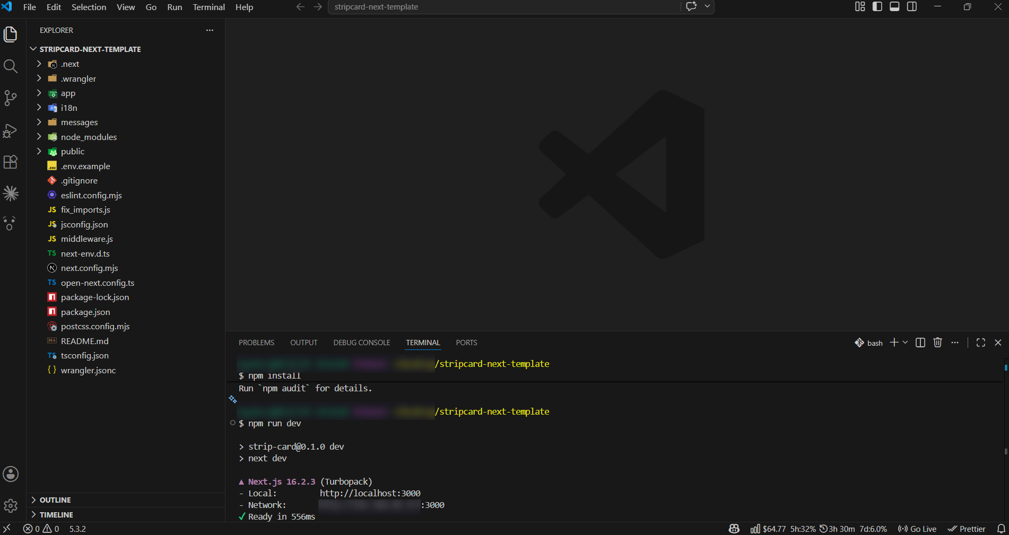Open the Search view in activity bar
1009x535 pixels.
[x=11, y=66]
